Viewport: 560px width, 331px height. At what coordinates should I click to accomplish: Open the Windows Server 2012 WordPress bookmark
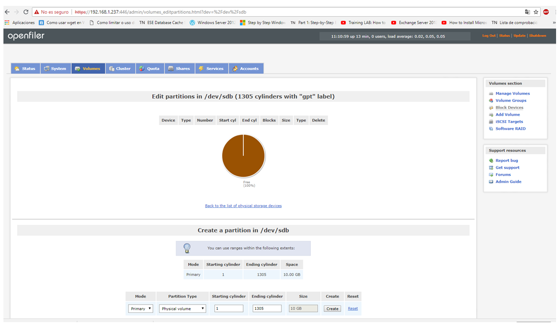(212, 23)
